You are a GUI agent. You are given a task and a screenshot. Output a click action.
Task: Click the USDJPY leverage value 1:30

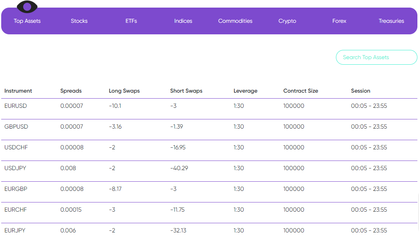click(x=238, y=169)
